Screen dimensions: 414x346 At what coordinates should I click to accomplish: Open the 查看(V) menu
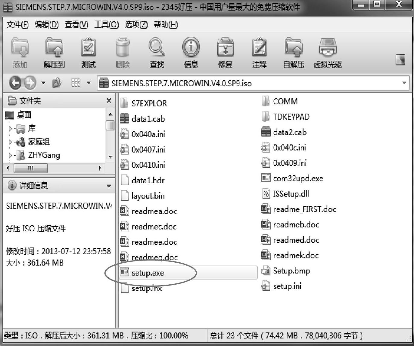point(76,25)
